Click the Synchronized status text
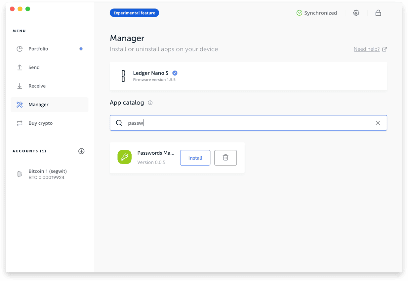The width and height of the screenshot is (408, 281). click(x=320, y=13)
